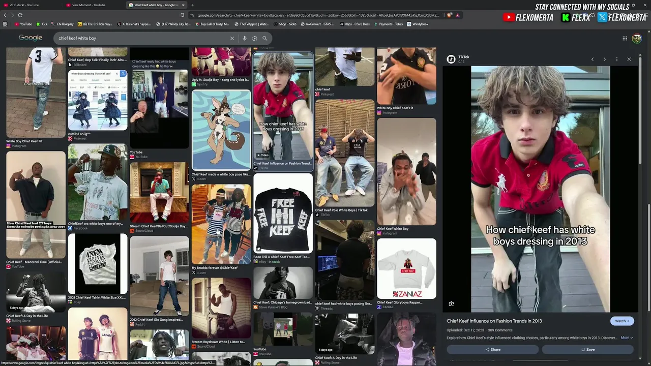Viewport: 651px width, 366px height.
Task: Open the Chi Roleplay bookmark
Action: pyautogui.click(x=62, y=24)
